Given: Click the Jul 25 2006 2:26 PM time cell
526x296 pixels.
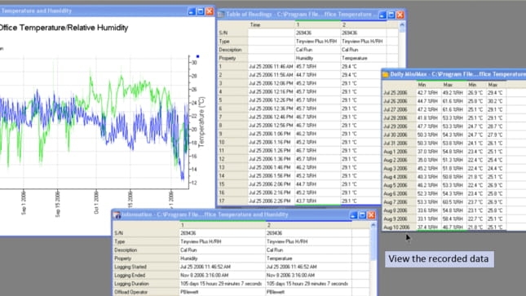Looking at the screenshot, I should [x=272, y=201].
